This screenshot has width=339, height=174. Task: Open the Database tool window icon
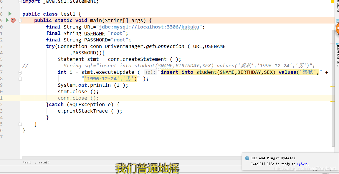pos(338,21)
